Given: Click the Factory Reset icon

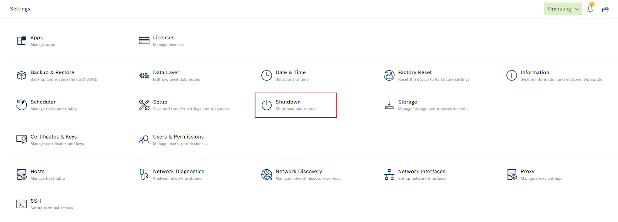Looking at the screenshot, I should coord(389,75).
